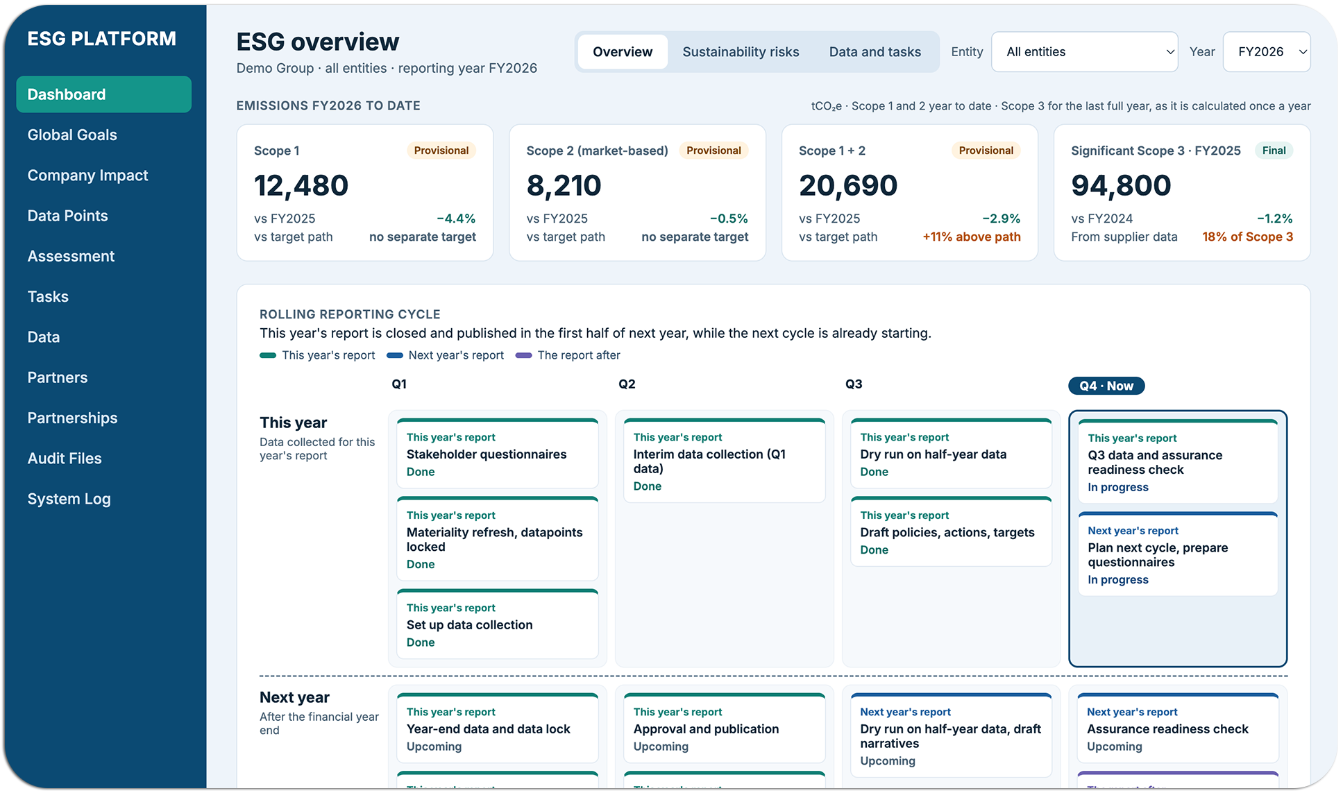Select the Q4 · Now quarter badge
1343x793 pixels.
pyautogui.click(x=1106, y=386)
